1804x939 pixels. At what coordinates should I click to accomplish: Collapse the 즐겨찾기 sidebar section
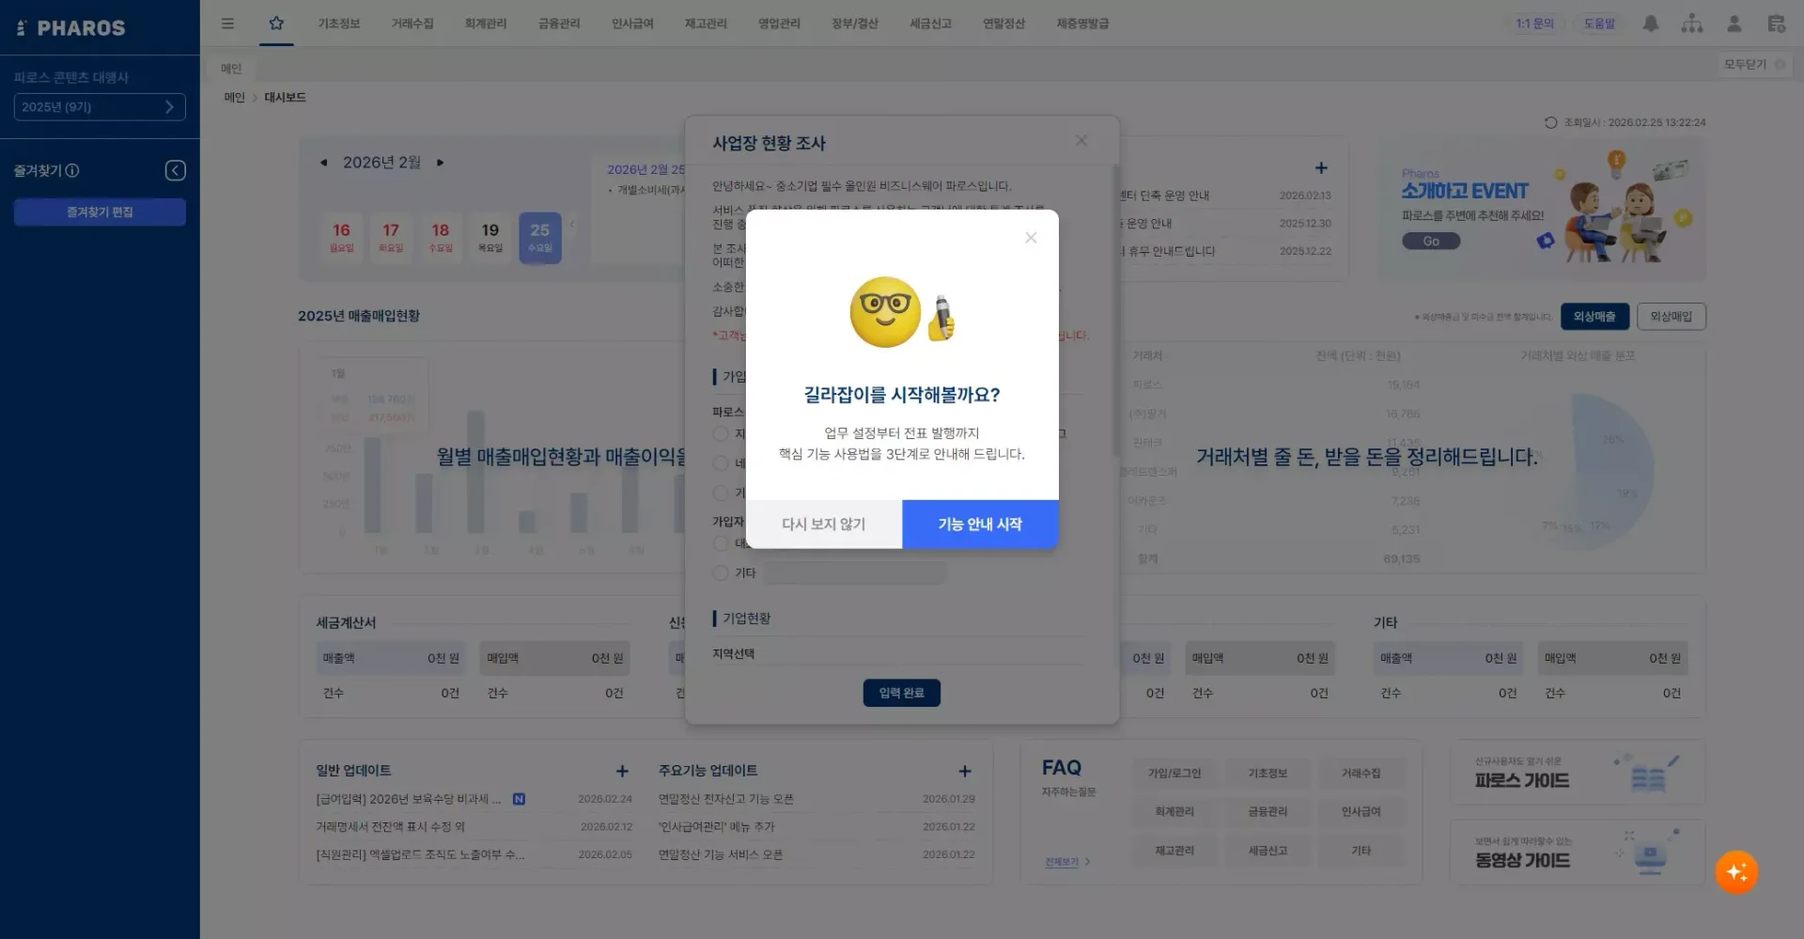tap(175, 170)
